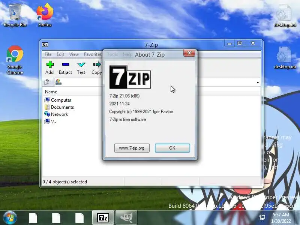Click the address bar computer icon
The width and height of the screenshot is (300, 225).
58,82
